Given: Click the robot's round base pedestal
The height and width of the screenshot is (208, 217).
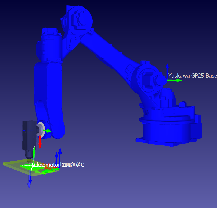Looking at the screenshot, I should [x=169, y=131].
